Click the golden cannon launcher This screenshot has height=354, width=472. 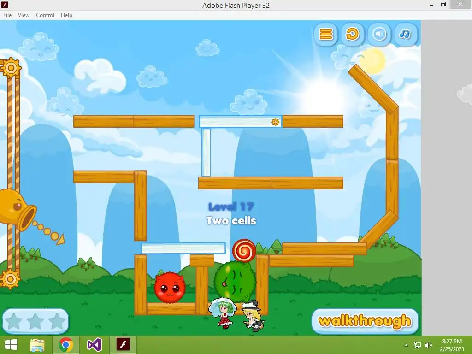coord(18,210)
